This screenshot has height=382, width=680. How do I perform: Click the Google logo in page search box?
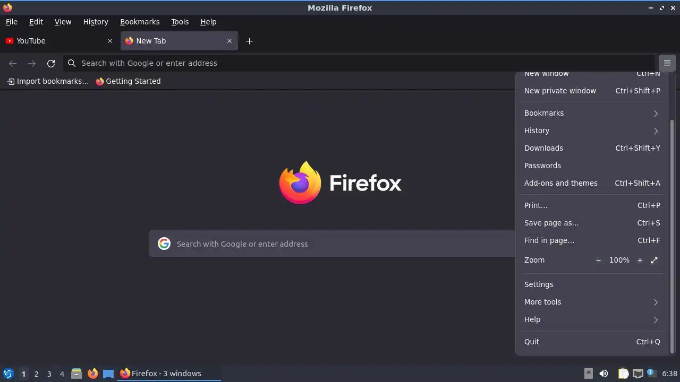click(164, 244)
